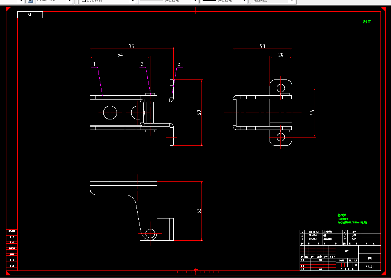This screenshot has height=278, width=391.
Task: Select the FR-01 drawing number in title block
Action: 370,267
